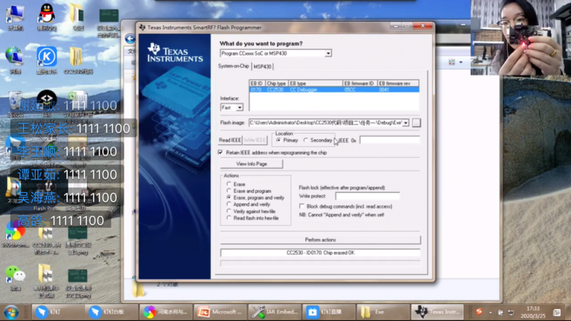Uncheck Retain IEEE address when reprogramming

click(x=221, y=153)
